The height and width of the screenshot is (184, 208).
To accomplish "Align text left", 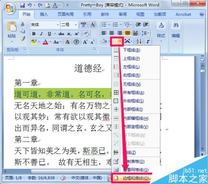I will point(104,33).
